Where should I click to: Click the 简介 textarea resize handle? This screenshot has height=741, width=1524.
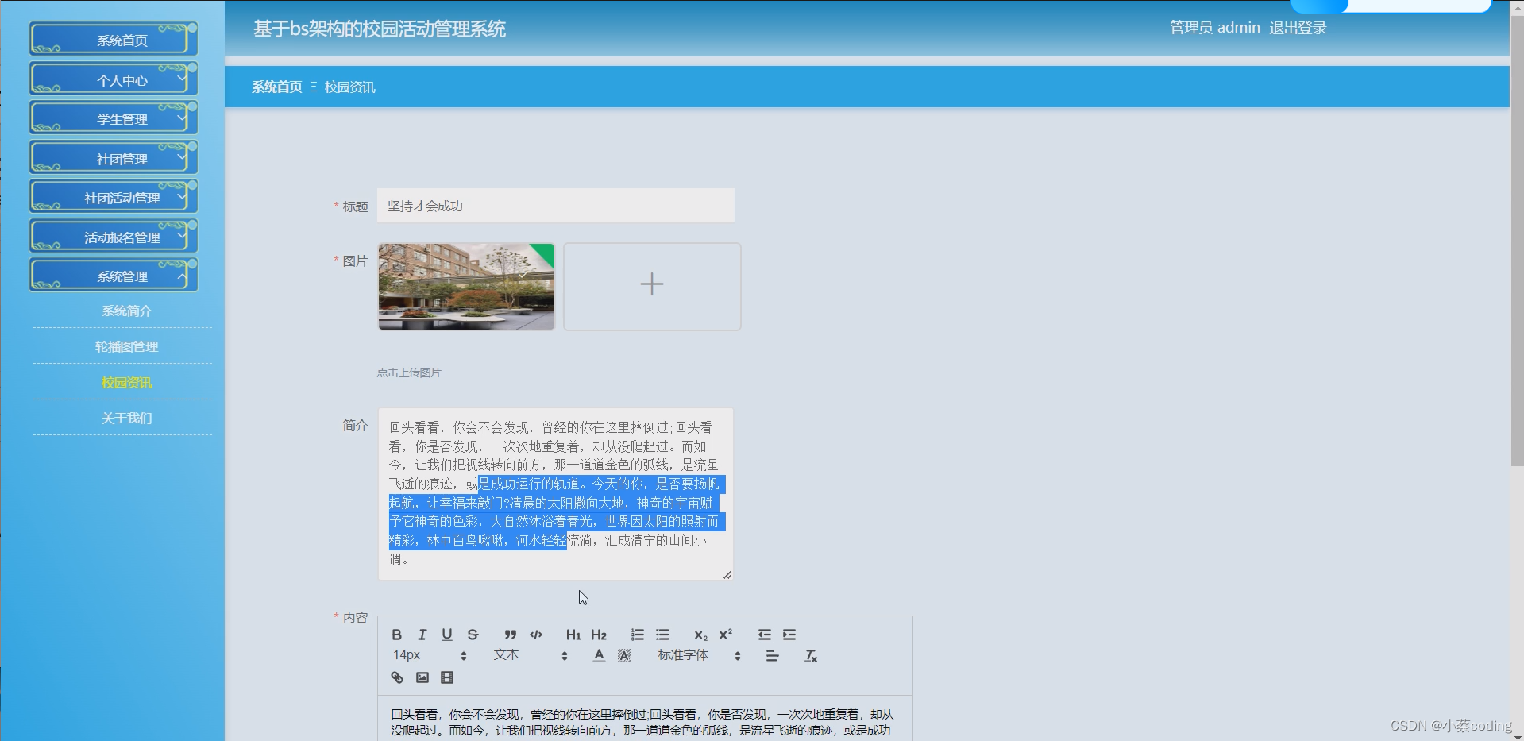(x=727, y=574)
